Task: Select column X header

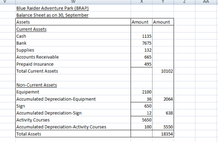Action: pos(142,2)
